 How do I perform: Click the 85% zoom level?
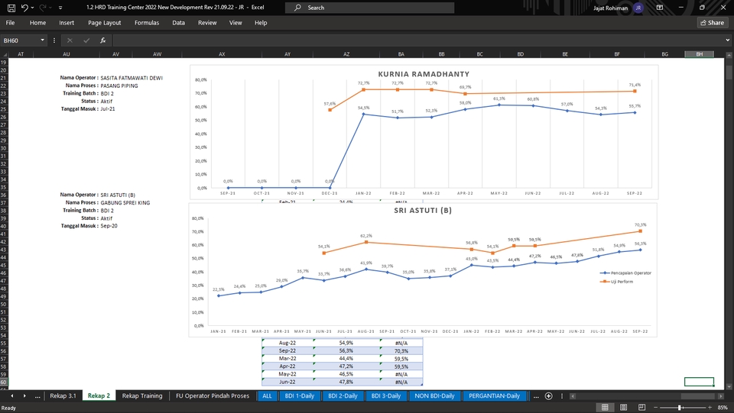[x=722, y=408]
